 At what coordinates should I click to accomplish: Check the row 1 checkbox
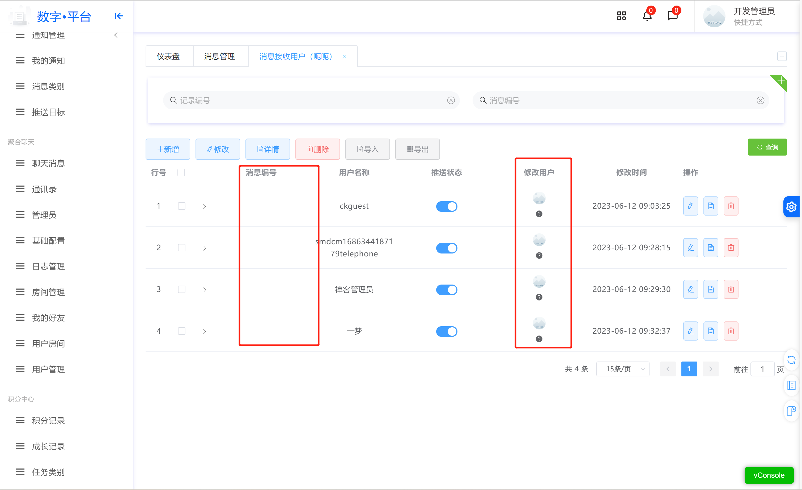pos(182,206)
